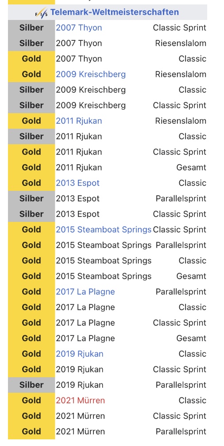This screenshot has height=446, width=224.
Task: Click Gold cell for 2017 La Plagne Gesamt
Action: coord(31,339)
